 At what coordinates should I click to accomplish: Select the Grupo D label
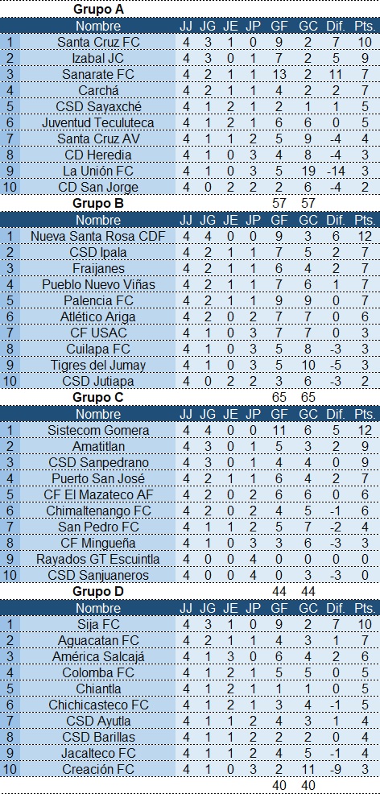[98, 591]
